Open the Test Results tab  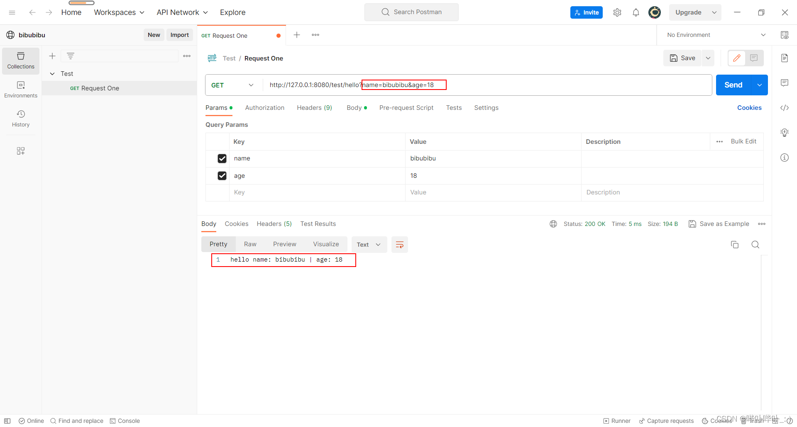[318, 224]
